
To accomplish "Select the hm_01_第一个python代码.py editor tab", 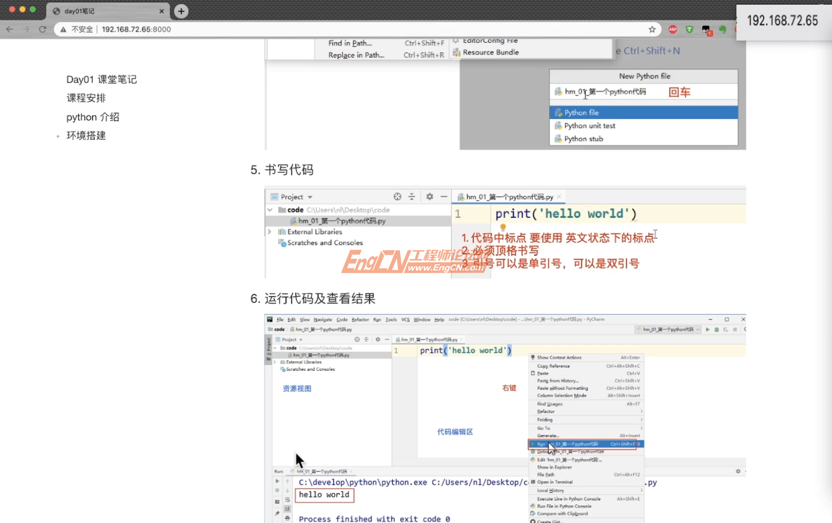I will coord(508,197).
